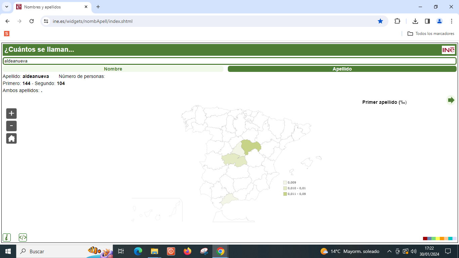Click the address bar URL

click(x=93, y=21)
